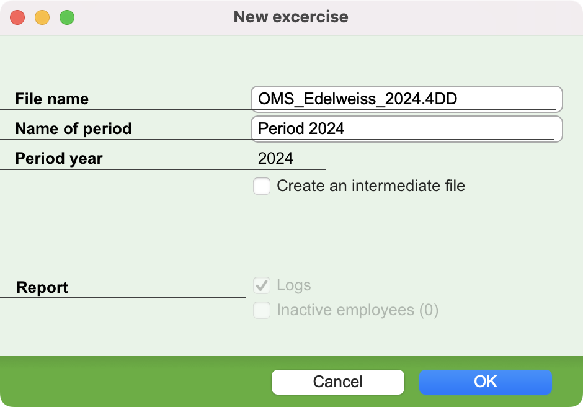Click the 'Report' section label

coord(42,288)
